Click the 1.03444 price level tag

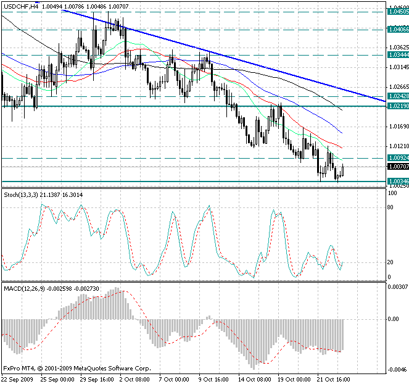click(397, 55)
